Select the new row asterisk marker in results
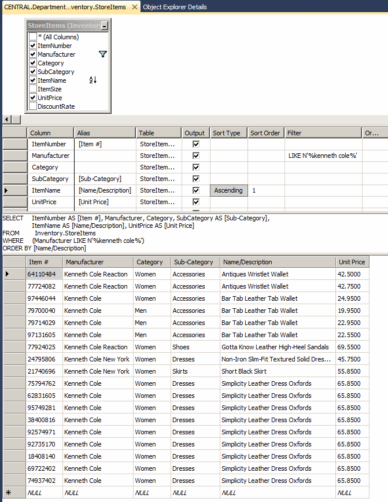388x502 pixels. tap(8, 492)
